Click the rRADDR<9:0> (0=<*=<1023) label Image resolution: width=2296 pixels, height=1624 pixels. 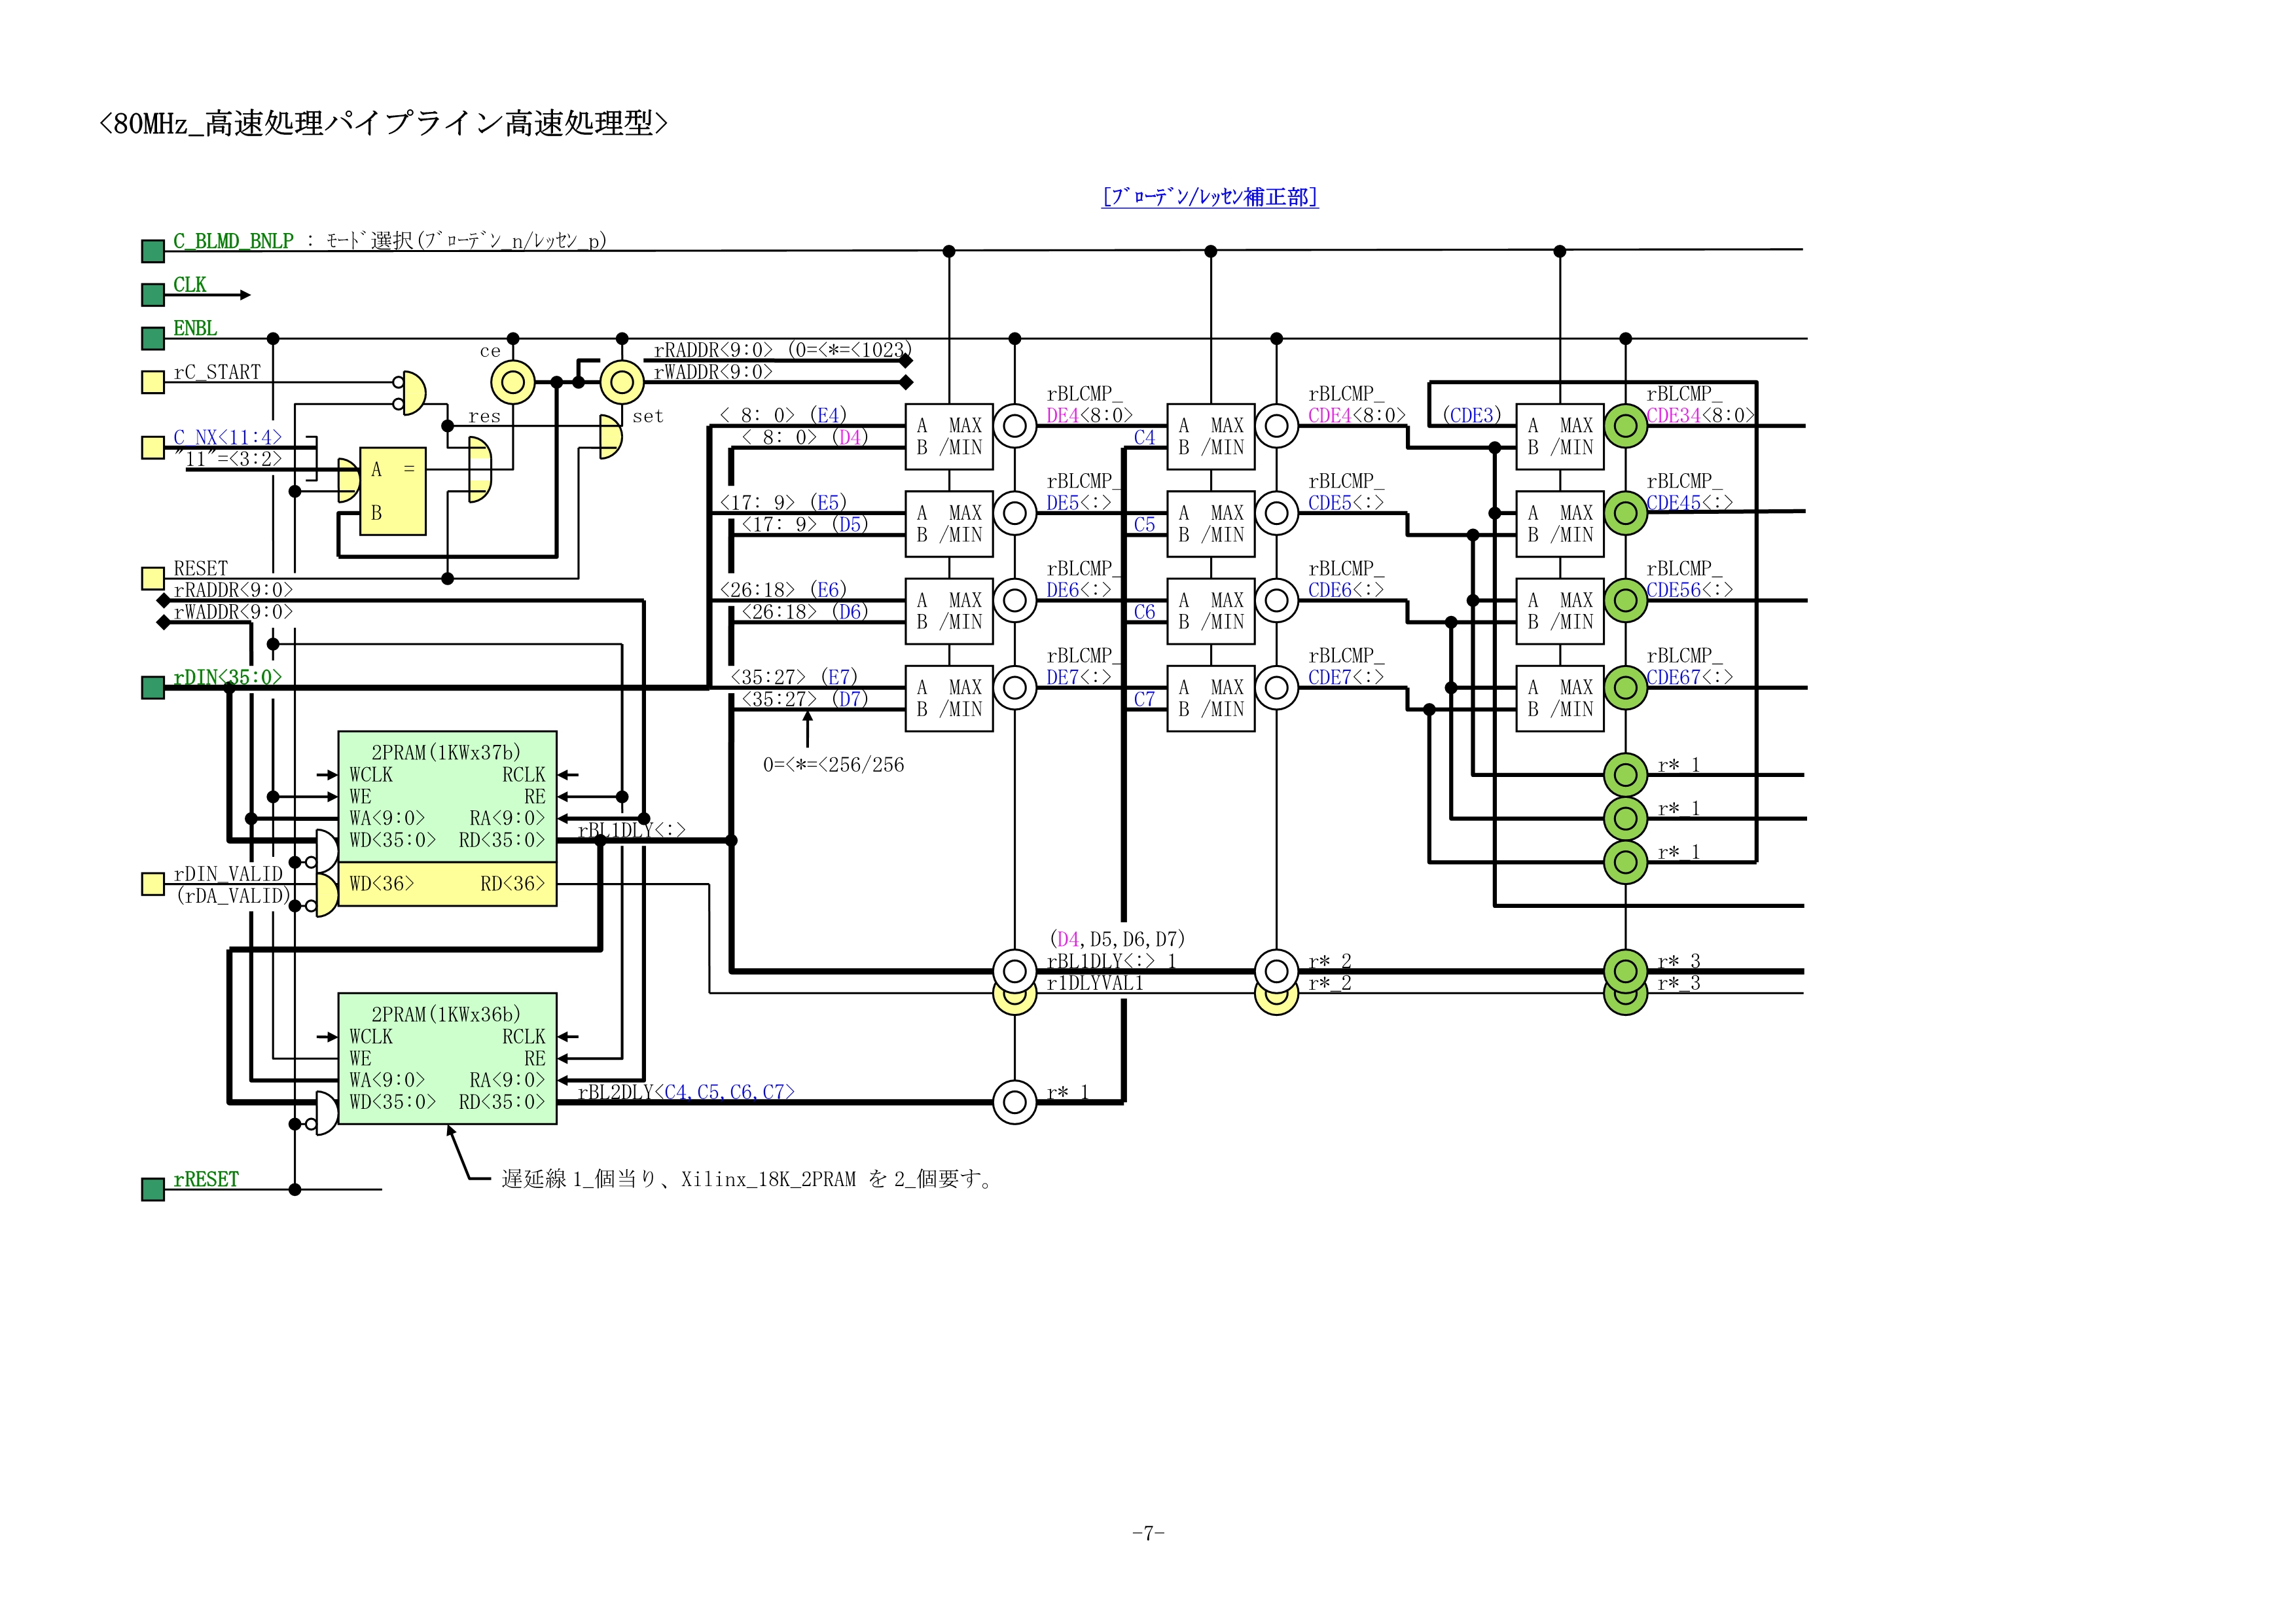point(782,350)
